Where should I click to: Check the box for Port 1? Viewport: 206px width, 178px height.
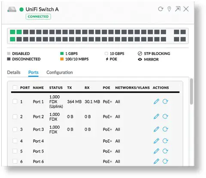[15, 102]
